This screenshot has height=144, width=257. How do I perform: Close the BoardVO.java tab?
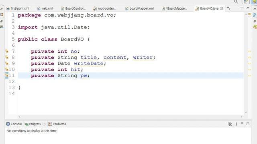click(x=222, y=8)
